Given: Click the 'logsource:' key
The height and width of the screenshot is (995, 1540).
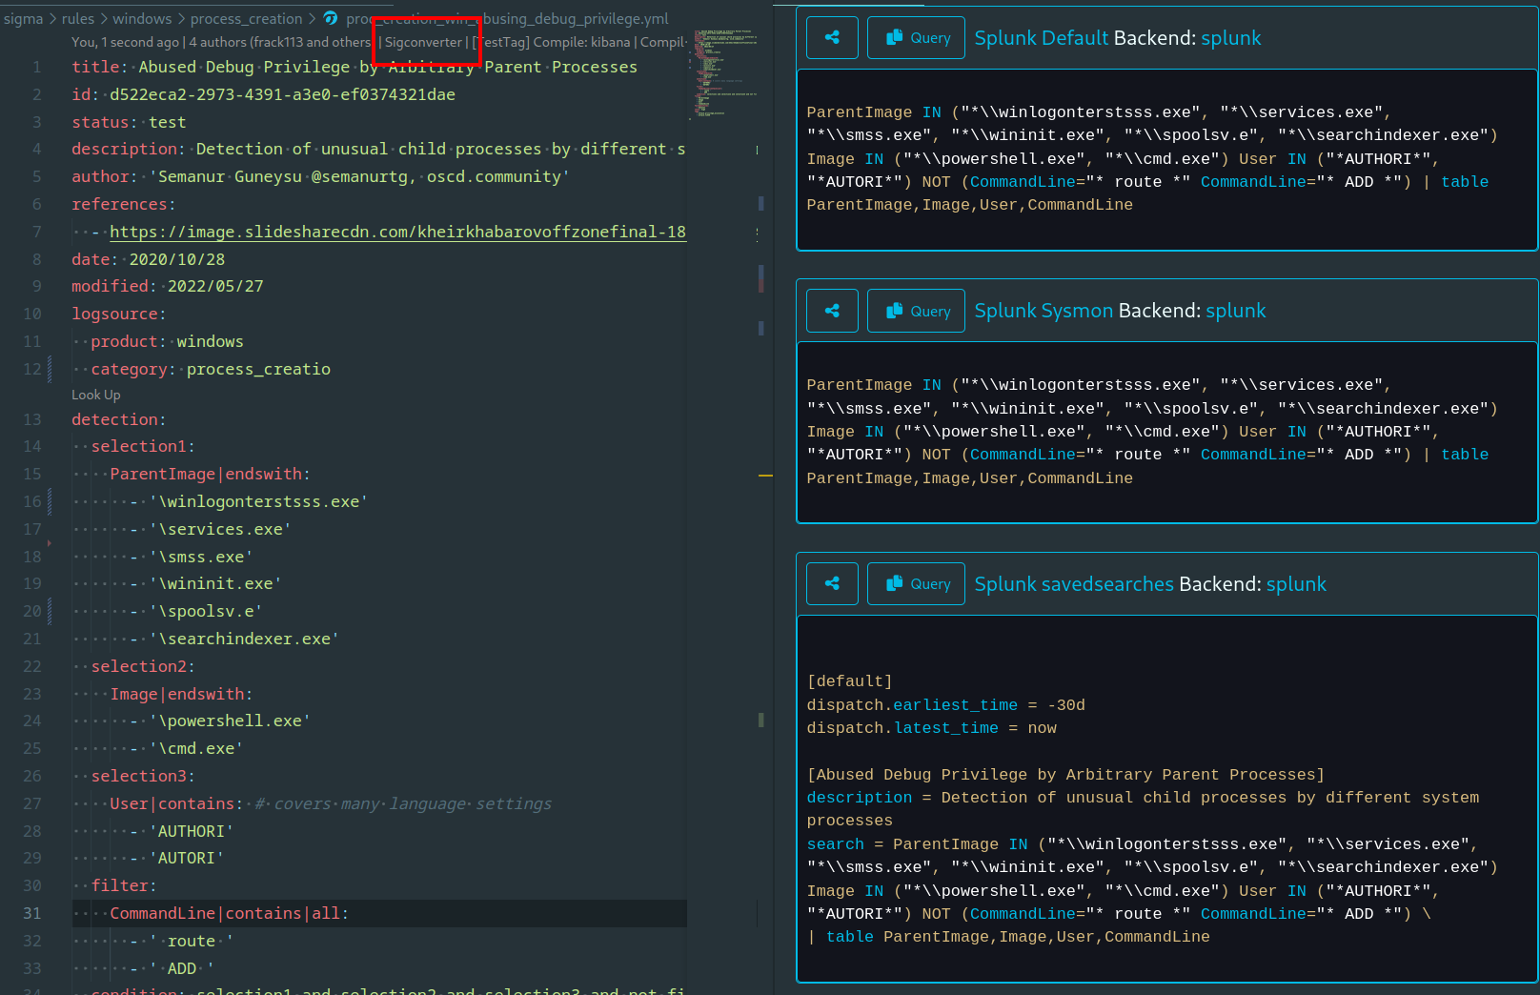Looking at the screenshot, I should point(118,314).
